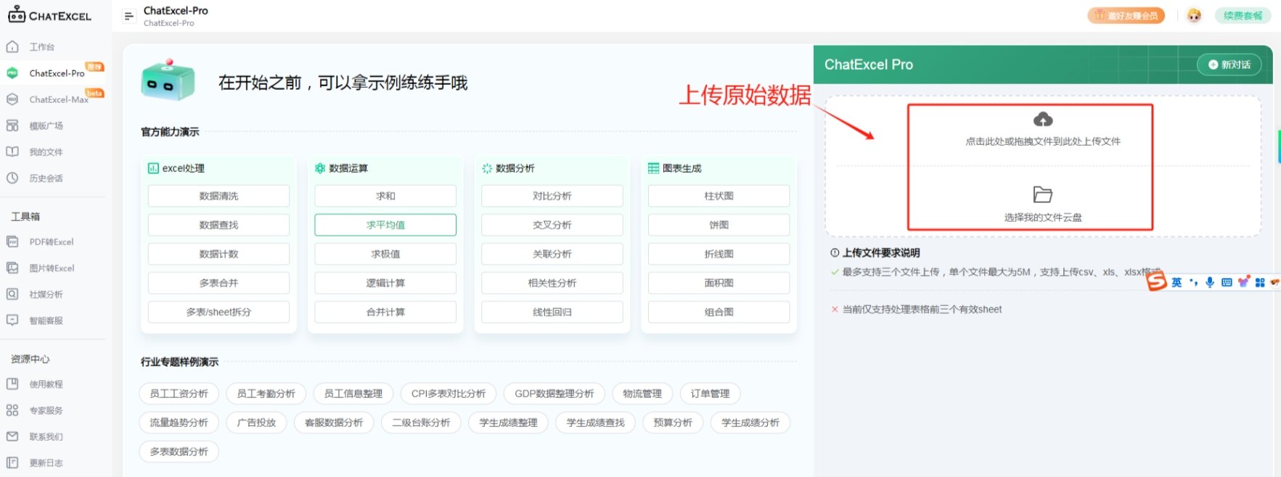This screenshot has width=1281, height=477.
Task: Choose the 订单管理 sample
Action: [x=711, y=394]
